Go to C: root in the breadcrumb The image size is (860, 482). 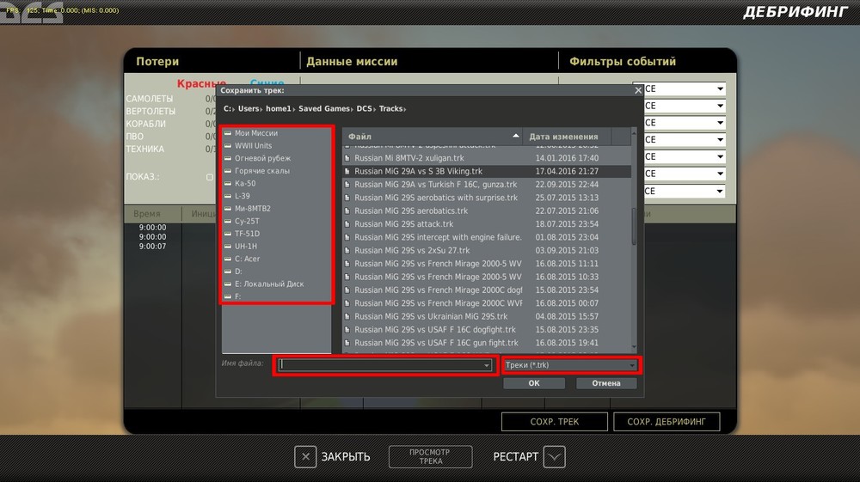[x=227, y=108]
